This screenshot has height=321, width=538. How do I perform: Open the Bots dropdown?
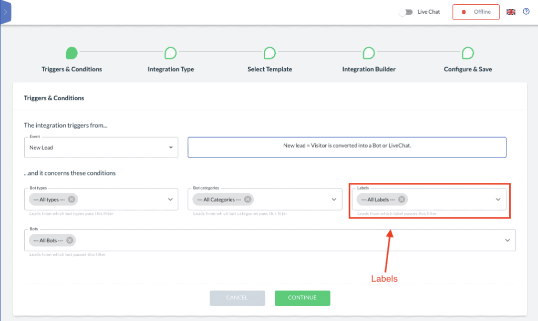coord(507,240)
